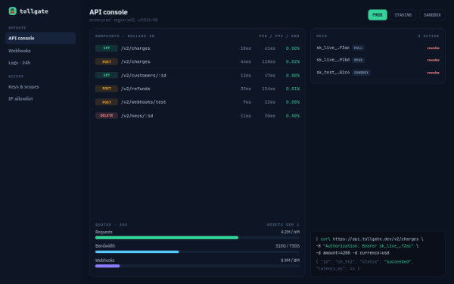Click the Authorization Bearer header line
The height and width of the screenshot is (284, 454).
(x=367, y=246)
